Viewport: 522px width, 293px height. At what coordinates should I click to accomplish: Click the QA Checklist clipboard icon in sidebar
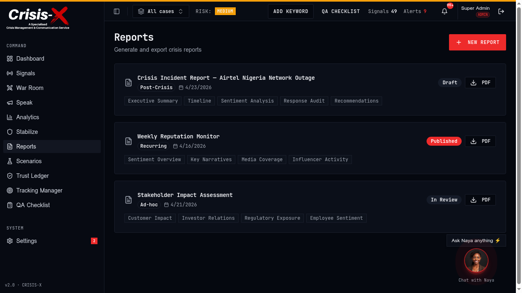point(10,205)
